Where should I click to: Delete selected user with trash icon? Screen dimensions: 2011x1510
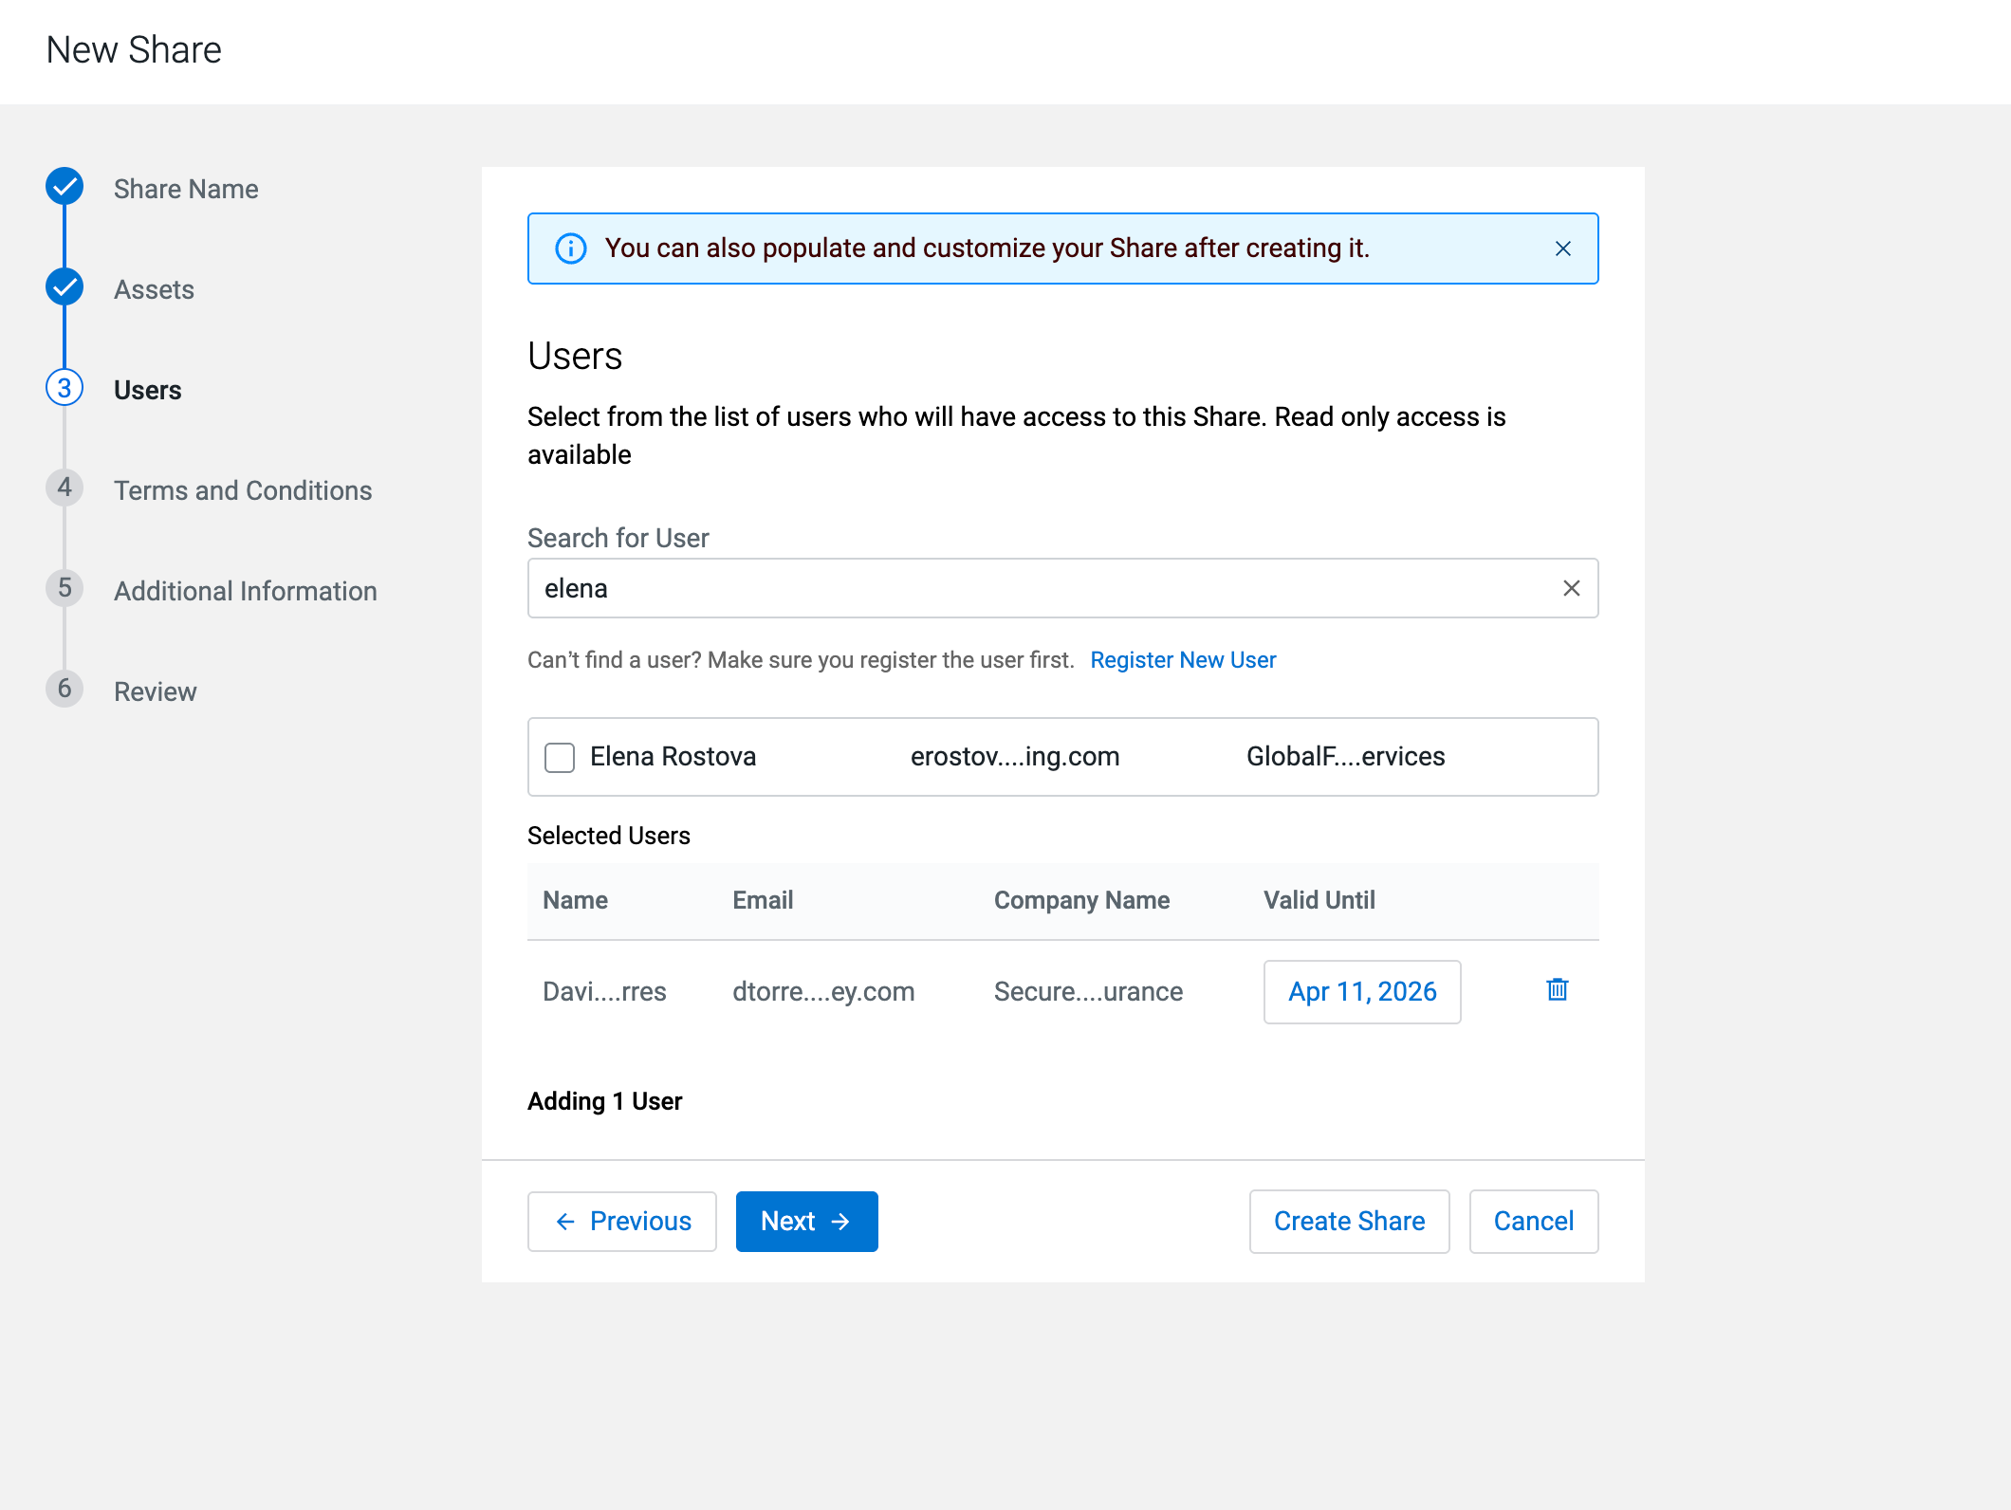[x=1557, y=990]
